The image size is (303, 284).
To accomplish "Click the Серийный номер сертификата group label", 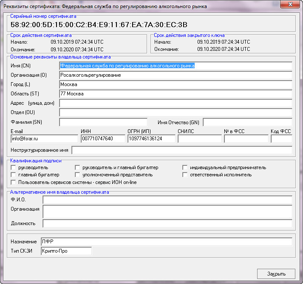I will click(x=43, y=16).
